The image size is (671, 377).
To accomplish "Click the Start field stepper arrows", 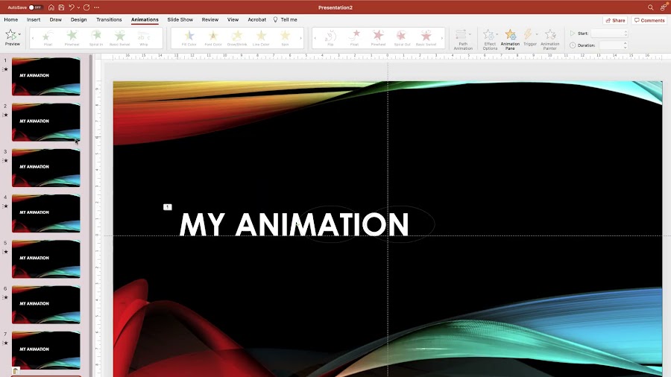I will click(626, 34).
